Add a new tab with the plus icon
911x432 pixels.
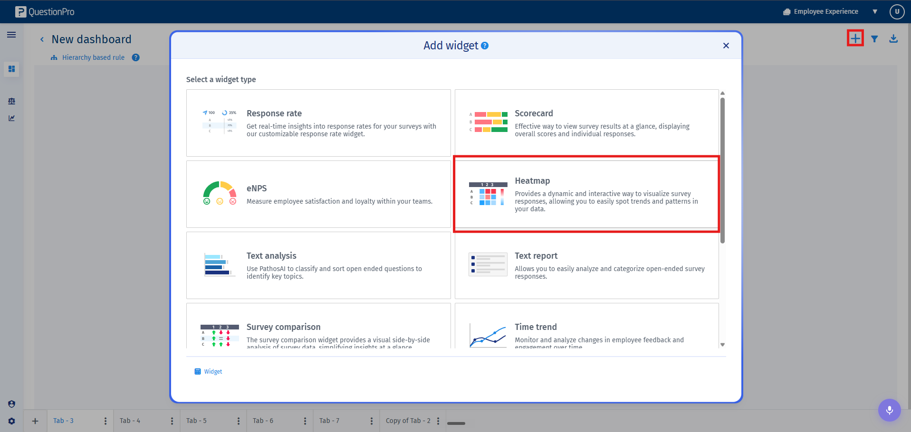pyautogui.click(x=35, y=421)
